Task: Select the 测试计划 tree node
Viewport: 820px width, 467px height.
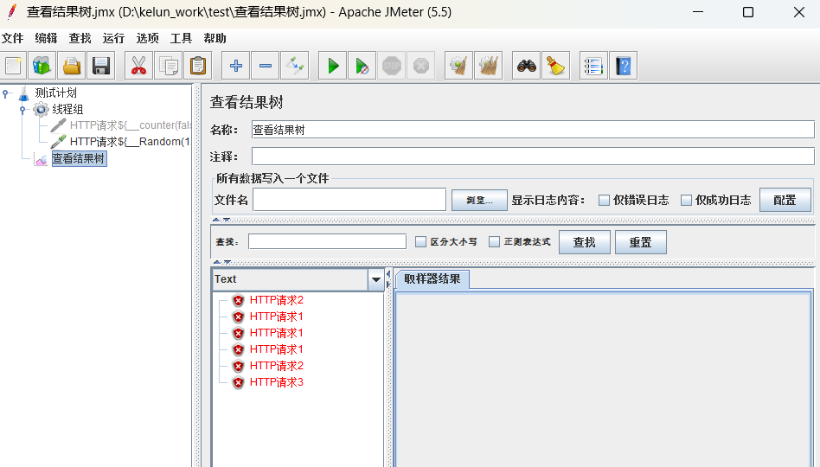Action: 55,93
